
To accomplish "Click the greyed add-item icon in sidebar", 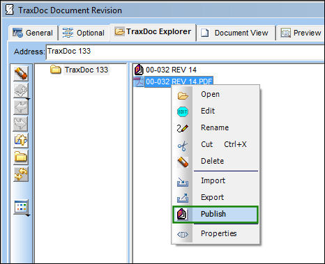I will (x=20, y=91).
